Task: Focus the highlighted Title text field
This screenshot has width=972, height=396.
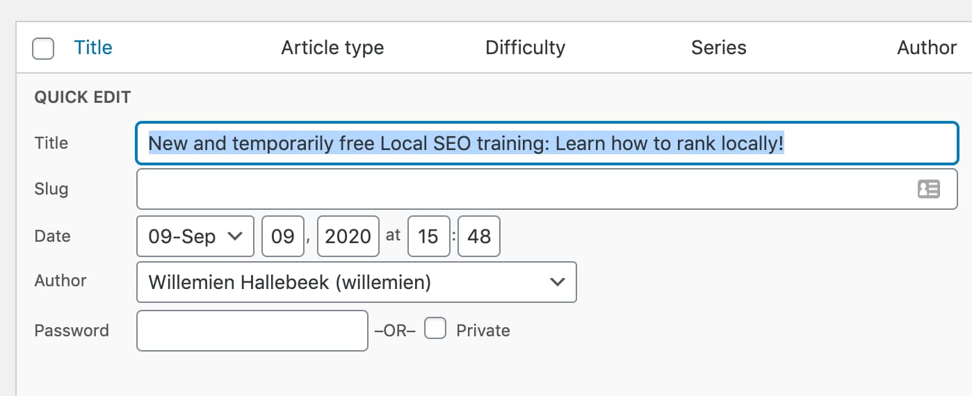Action: coord(546,144)
